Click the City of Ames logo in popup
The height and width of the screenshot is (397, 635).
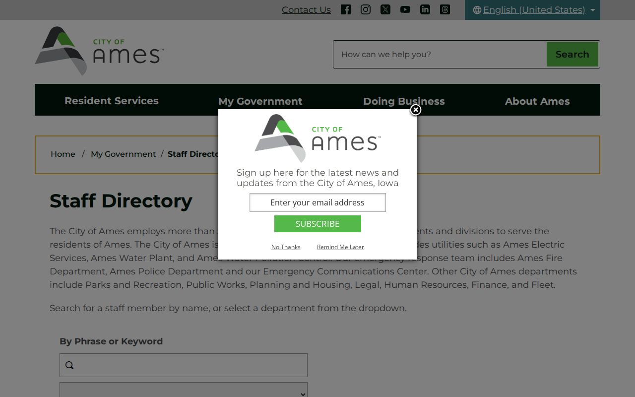click(x=317, y=138)
